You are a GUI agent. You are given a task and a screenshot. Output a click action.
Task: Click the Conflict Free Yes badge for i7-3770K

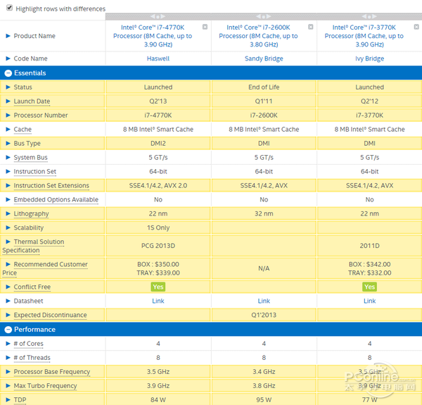369,287
